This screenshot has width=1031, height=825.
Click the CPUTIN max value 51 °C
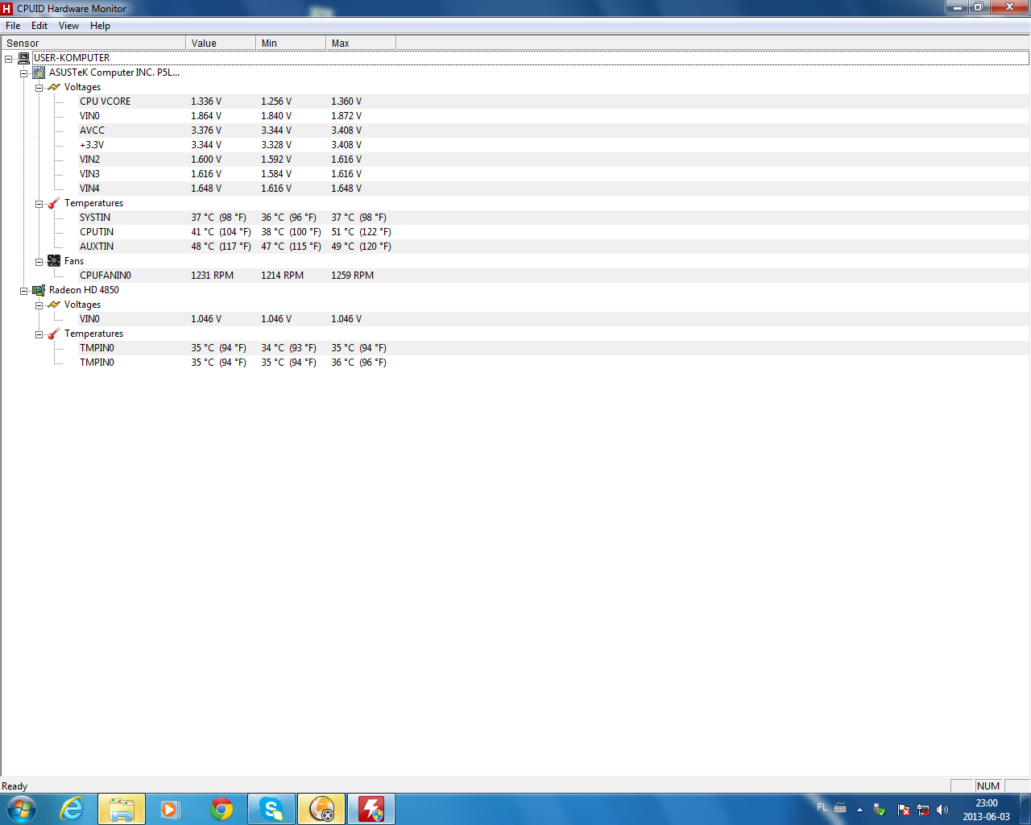tap(361, 232)
